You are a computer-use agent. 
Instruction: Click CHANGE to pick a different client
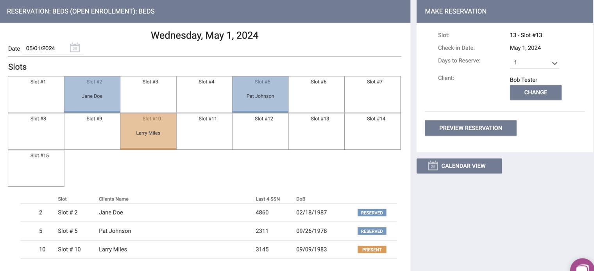[x=535, y=92]
